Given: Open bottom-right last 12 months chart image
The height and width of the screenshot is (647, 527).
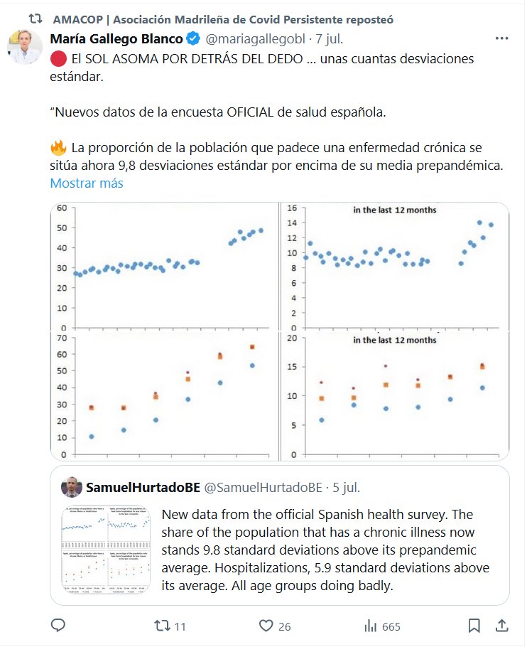Looking at the screenshot, I should tap(395, 396).
